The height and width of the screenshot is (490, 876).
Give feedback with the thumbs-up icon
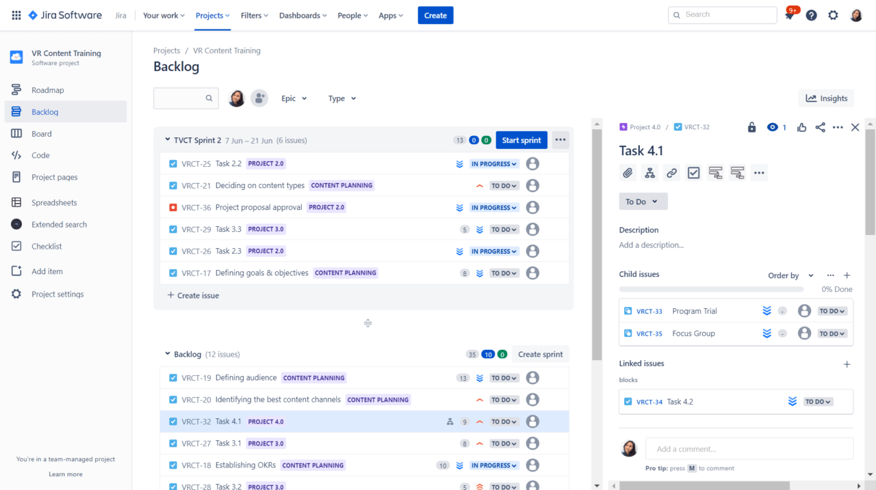pos(801,127)
